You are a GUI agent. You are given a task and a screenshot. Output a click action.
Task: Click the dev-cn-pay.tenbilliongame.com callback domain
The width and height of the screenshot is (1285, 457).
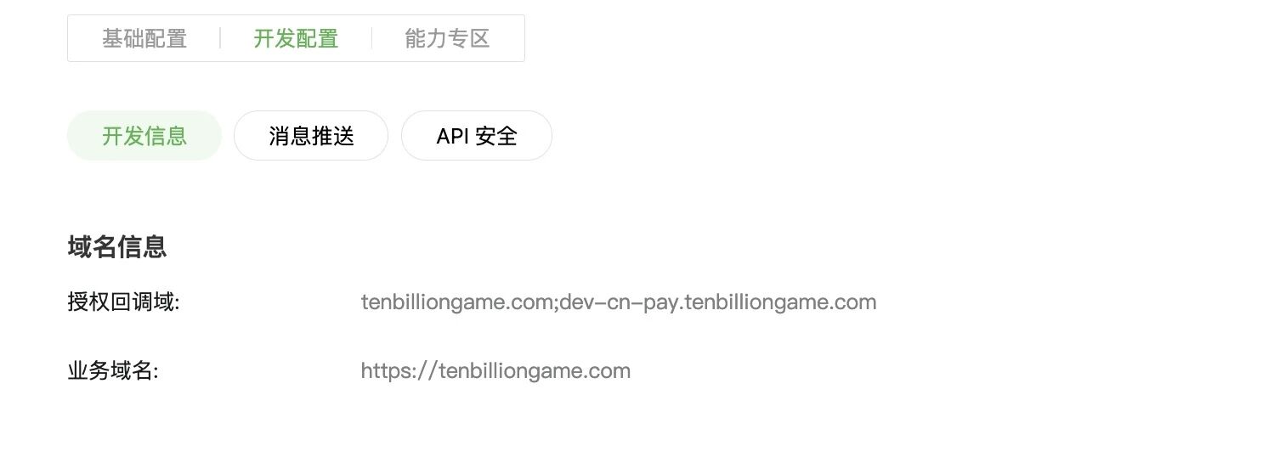718,302
